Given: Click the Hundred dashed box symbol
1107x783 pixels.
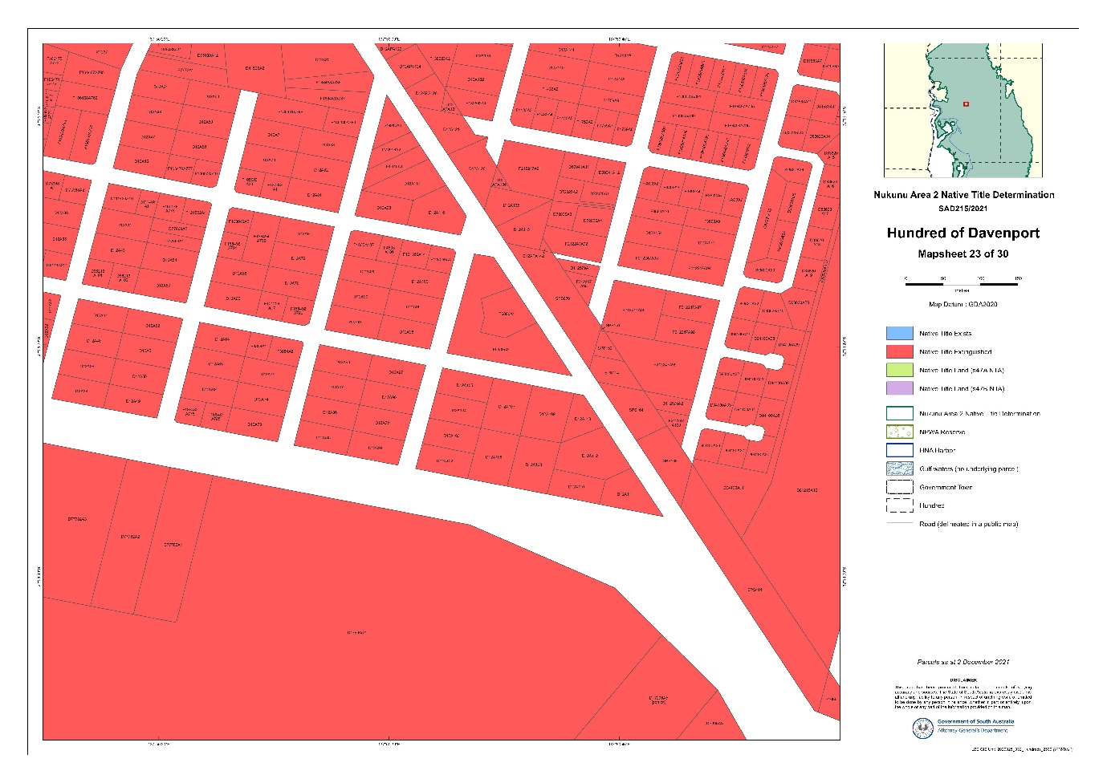Looking at the screenshot, I should point(900,505).
